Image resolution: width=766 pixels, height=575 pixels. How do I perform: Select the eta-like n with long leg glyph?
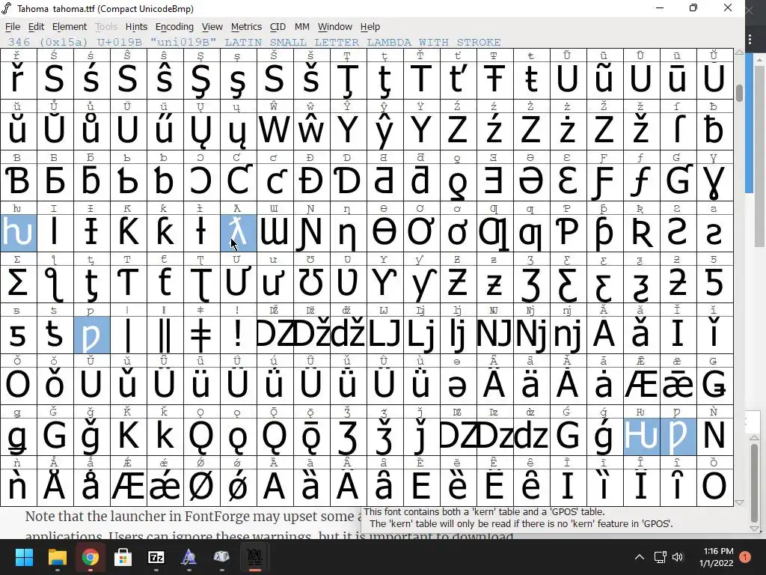(x=349, y=233)
